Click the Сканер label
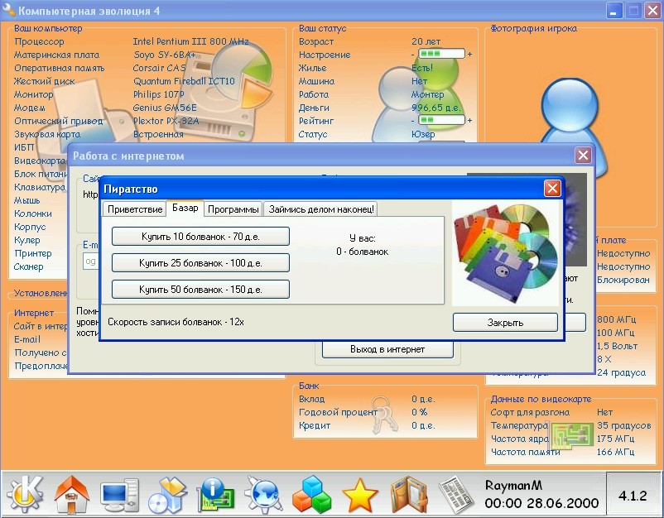664x518 pixels. (x=29, y=266)
